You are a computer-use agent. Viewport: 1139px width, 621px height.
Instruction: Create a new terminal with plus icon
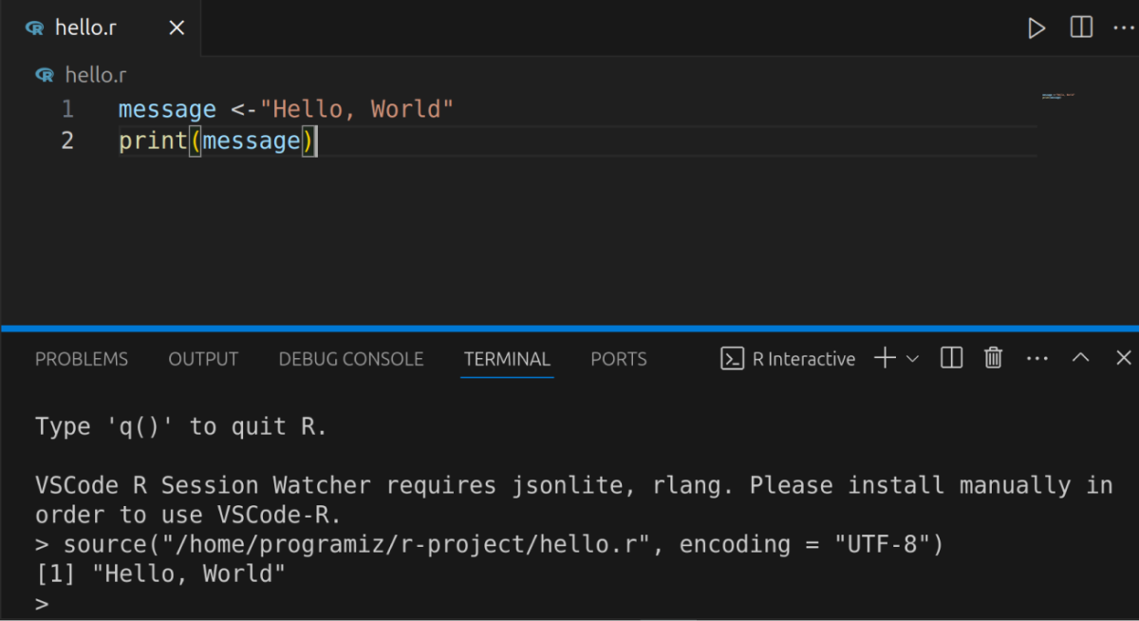tap(884, 358)
